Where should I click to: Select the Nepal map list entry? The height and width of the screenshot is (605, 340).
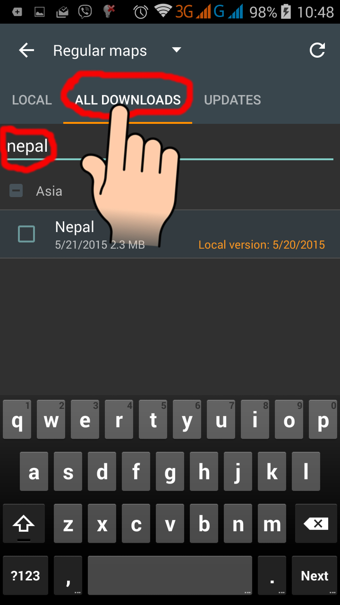tap(170, 234)
